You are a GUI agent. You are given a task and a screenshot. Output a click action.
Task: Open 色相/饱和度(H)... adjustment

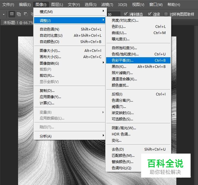pos(138,54)
